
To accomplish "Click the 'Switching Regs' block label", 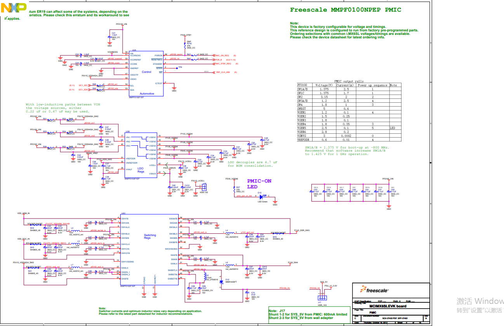I will pyautogui.click(x=150, y=236).
